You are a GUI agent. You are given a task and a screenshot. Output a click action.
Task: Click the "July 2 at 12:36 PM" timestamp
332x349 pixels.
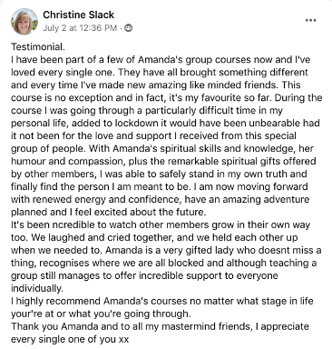click(80, 28)
